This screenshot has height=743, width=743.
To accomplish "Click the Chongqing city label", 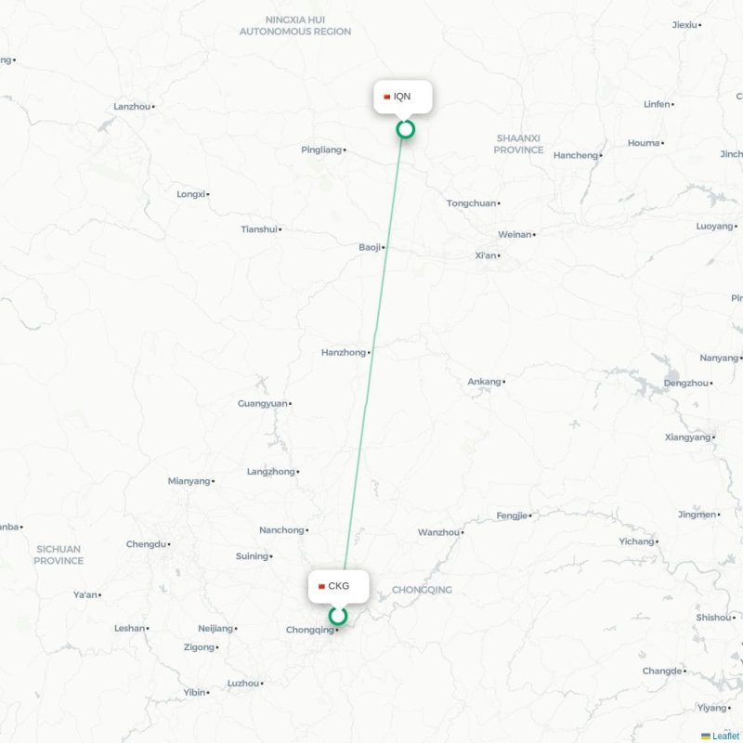I will click(310, 630).
